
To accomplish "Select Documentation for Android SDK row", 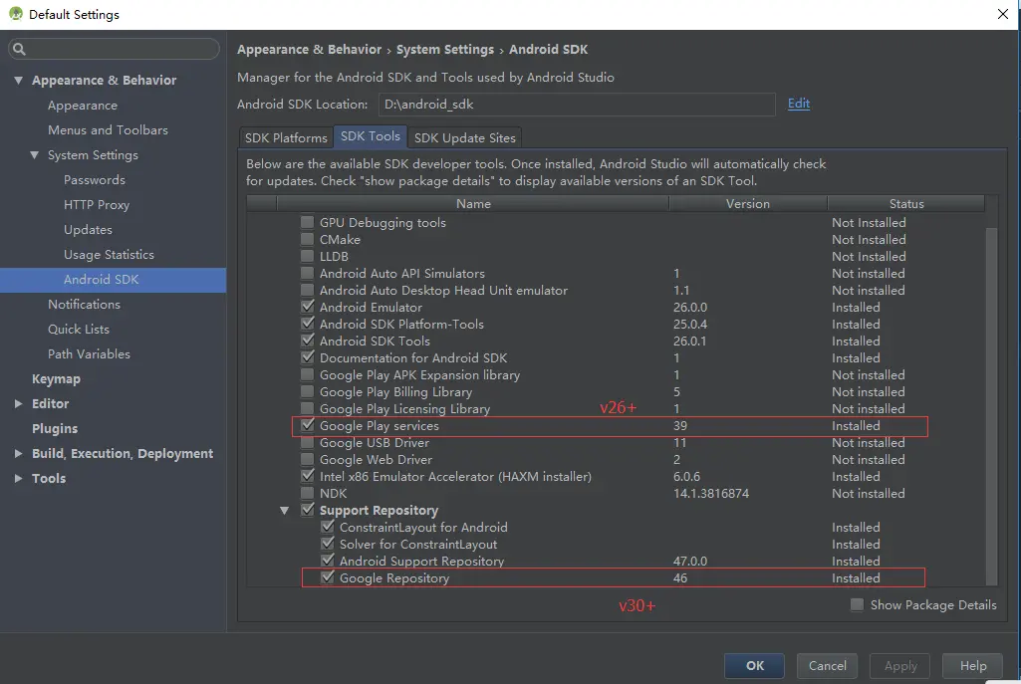I will pos(413,358).
